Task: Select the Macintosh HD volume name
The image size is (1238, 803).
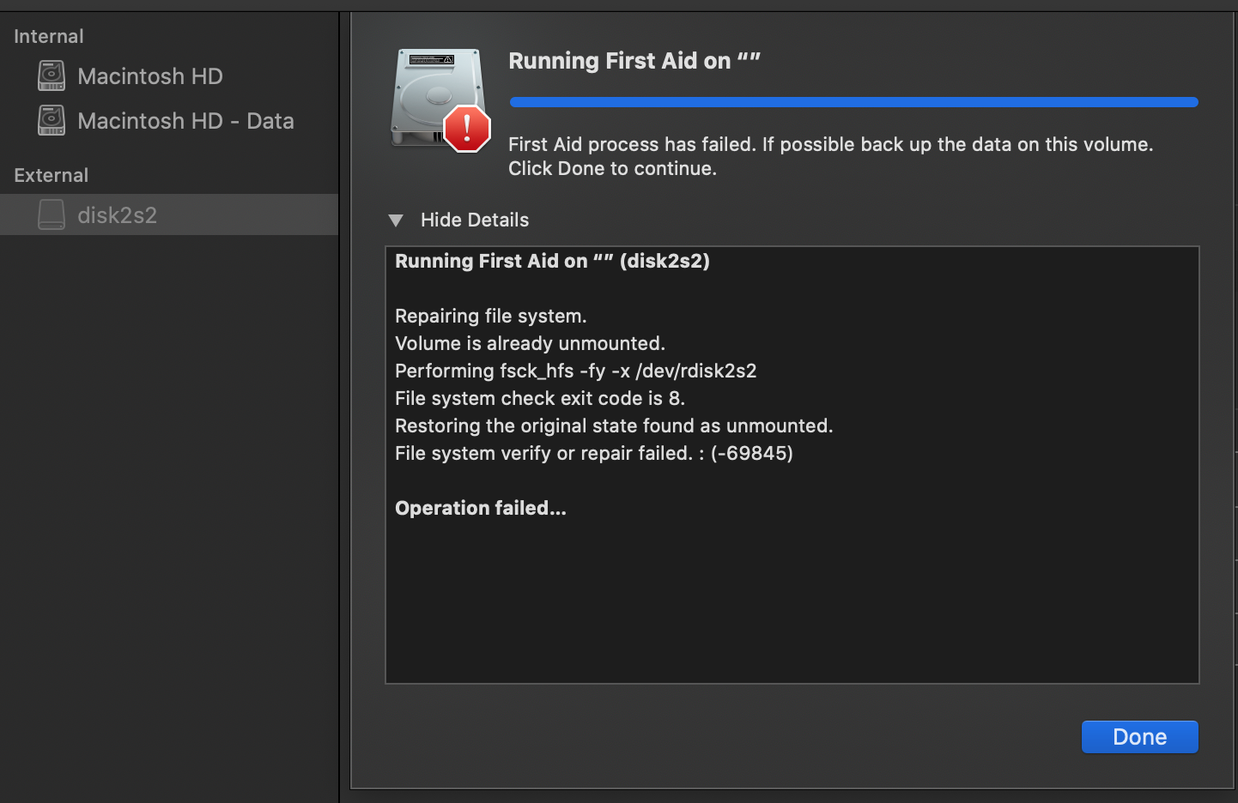Action: click(x=150, y=76)
